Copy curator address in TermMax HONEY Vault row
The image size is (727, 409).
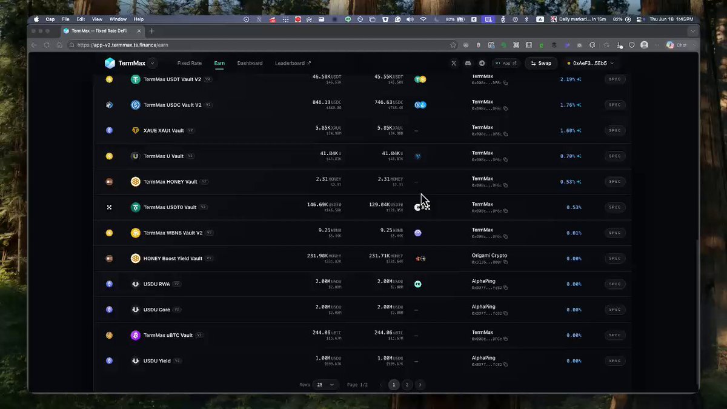pyautogui.click(x=505, y=185)
